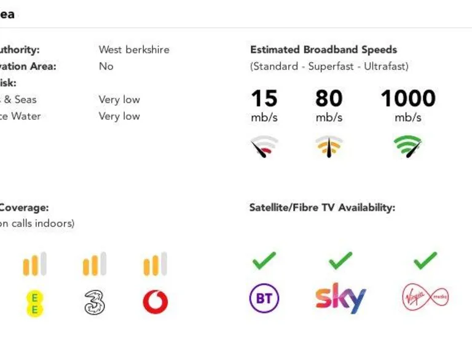The height and width of the screenshot is (354, 472).
Task: Click the signal bars above EE
Action: [34, 264]
